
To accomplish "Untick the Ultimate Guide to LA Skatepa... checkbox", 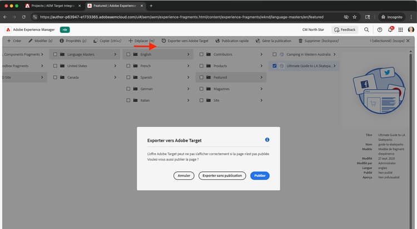I will pos(275,66).
